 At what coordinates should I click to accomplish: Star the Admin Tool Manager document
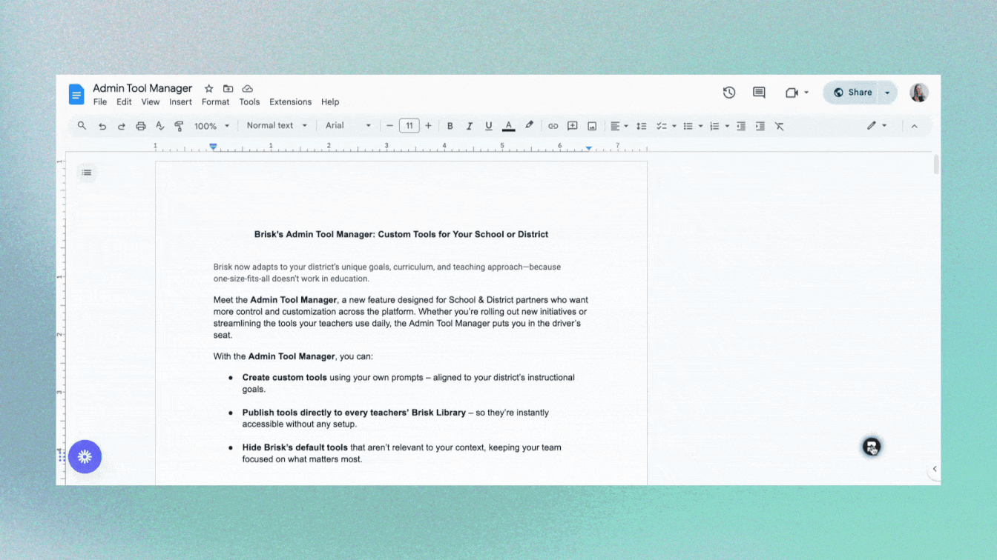[209, 89]
